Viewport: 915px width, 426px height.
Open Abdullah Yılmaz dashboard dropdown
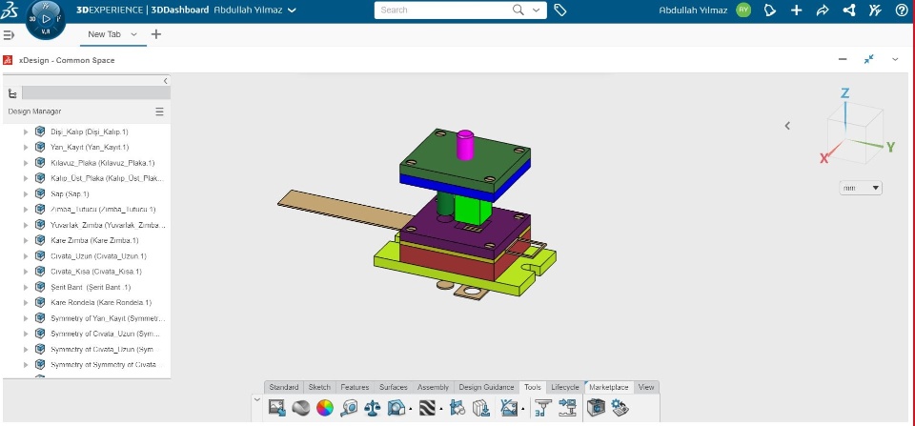point(293,10)
